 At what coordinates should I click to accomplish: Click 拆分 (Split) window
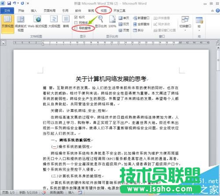click(x=138, y=30)
